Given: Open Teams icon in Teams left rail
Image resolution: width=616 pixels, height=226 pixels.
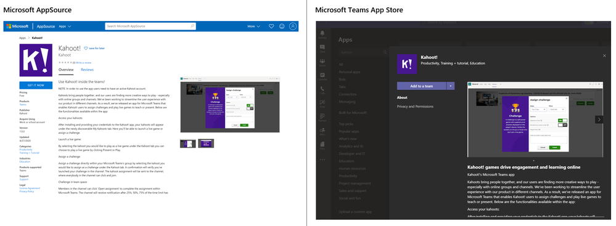Looking at the screenshot, I should [x=322, y=62].
